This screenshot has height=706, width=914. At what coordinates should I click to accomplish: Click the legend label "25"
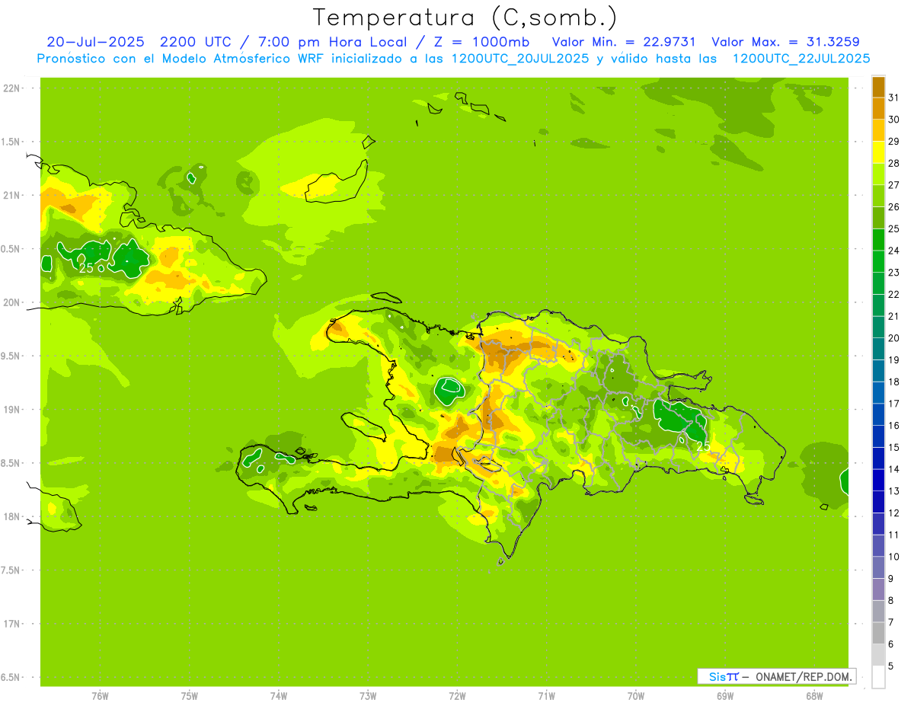coord(894,229)
